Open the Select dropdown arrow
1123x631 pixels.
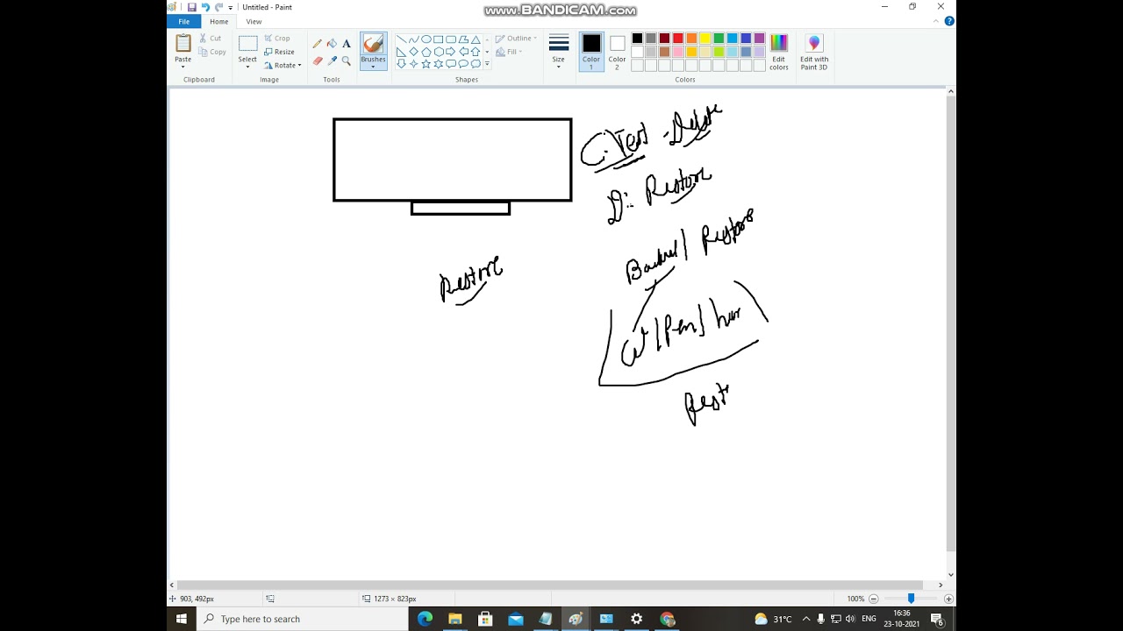[x=247, y=67]
